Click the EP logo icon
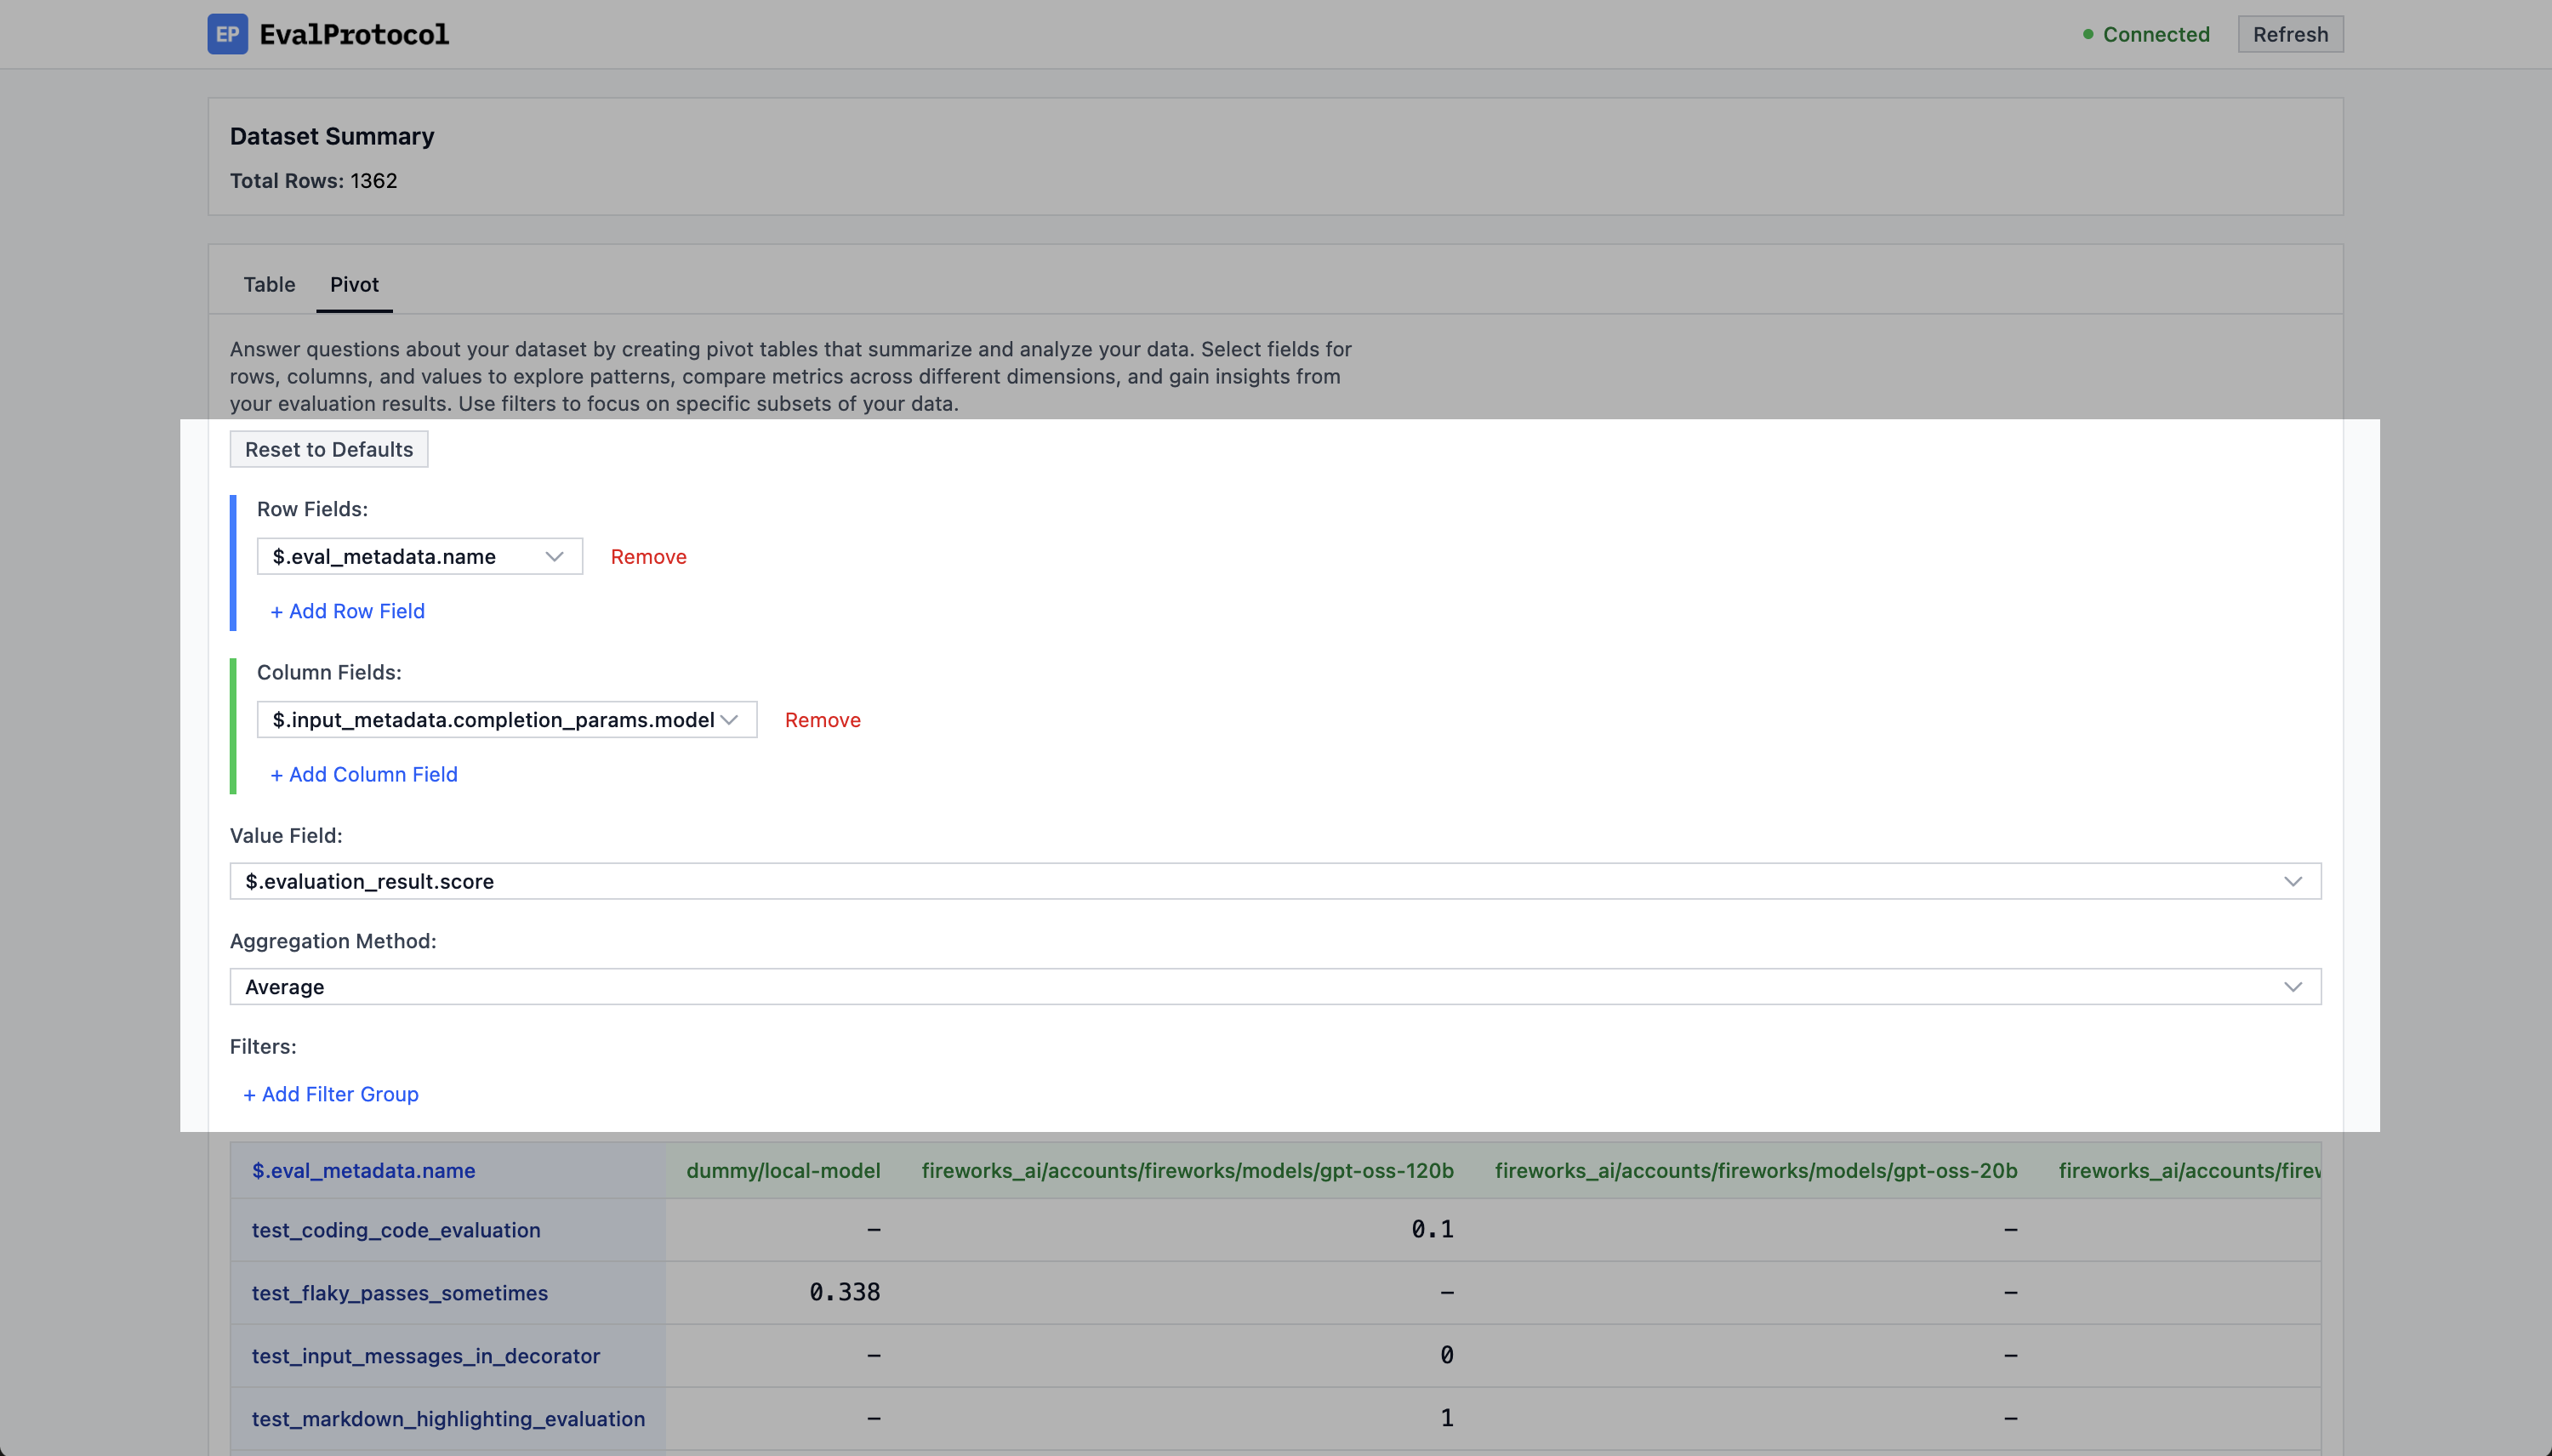The width and height of the screenshot is (2552, 1456). [x=227, y=34]
